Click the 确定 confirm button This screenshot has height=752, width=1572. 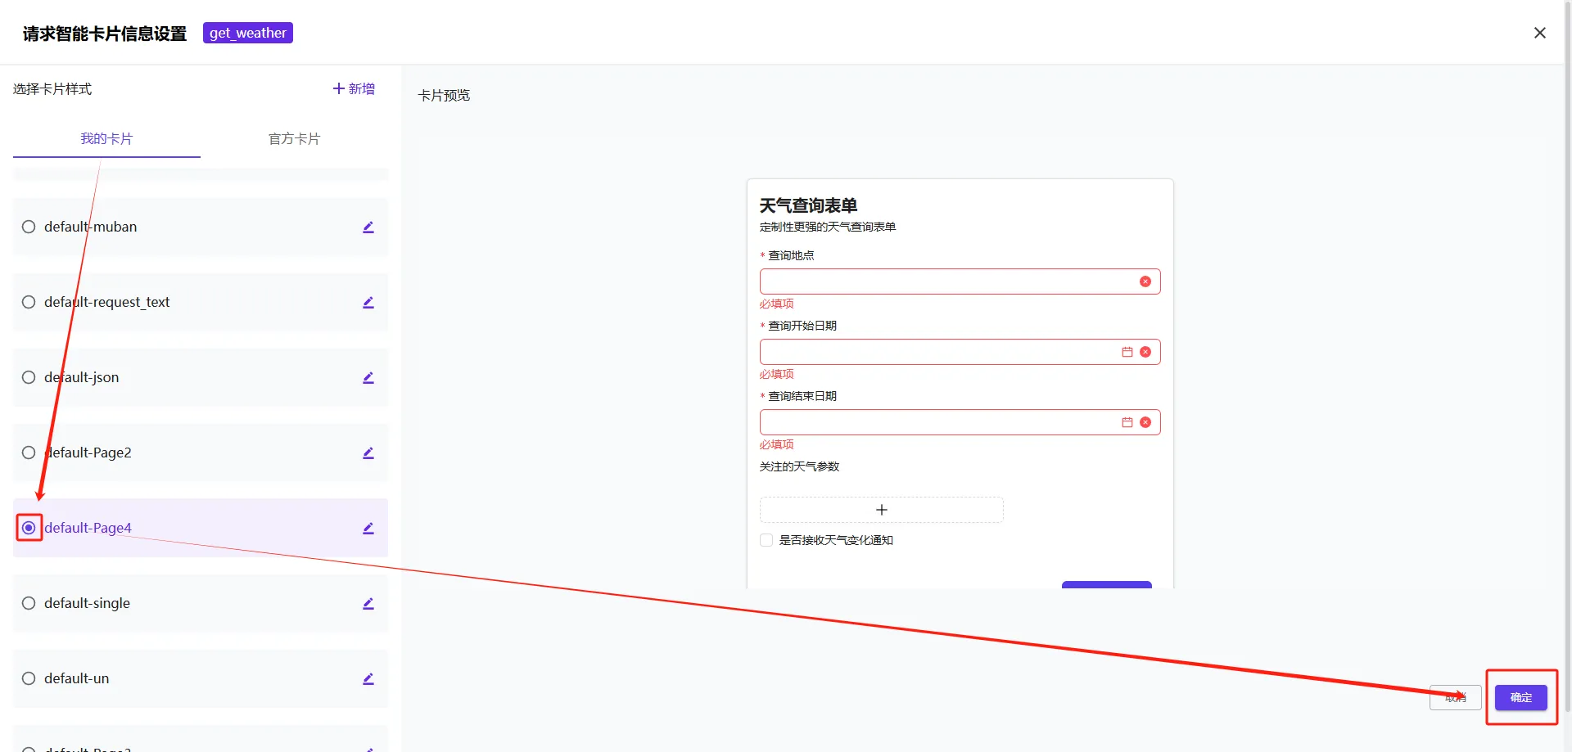click(x=1521, y=697)
